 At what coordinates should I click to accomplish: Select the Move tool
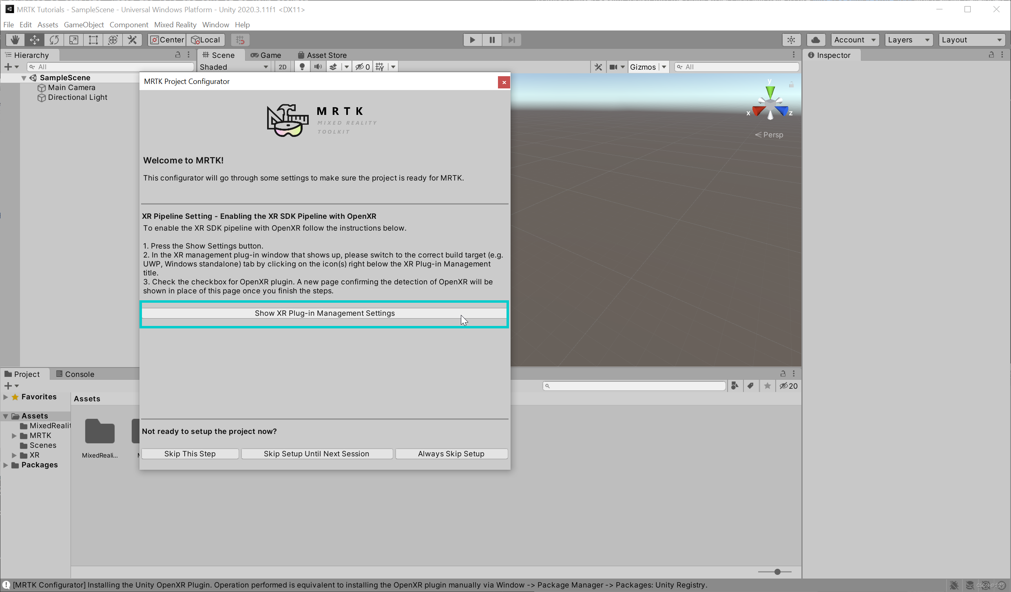coord(35,40)
